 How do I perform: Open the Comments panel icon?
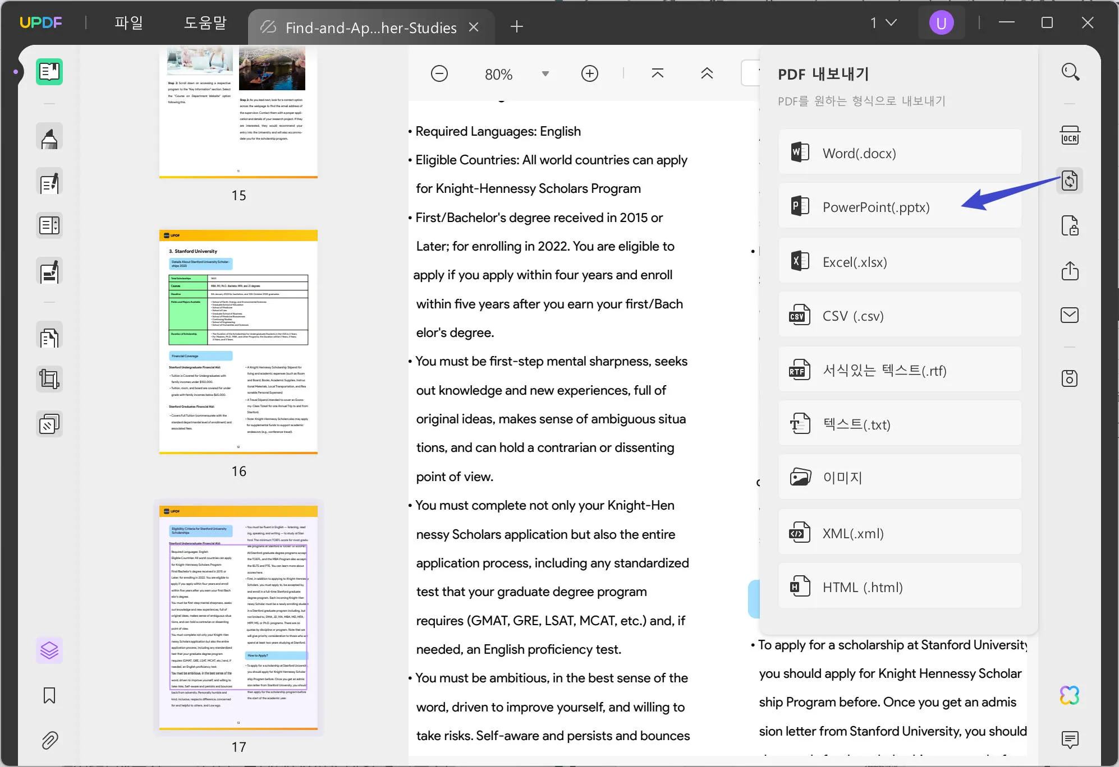pyautogui.click(x=1070, y=740)
